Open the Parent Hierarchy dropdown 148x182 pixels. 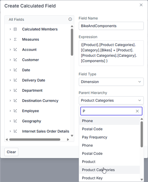point(111,100)
